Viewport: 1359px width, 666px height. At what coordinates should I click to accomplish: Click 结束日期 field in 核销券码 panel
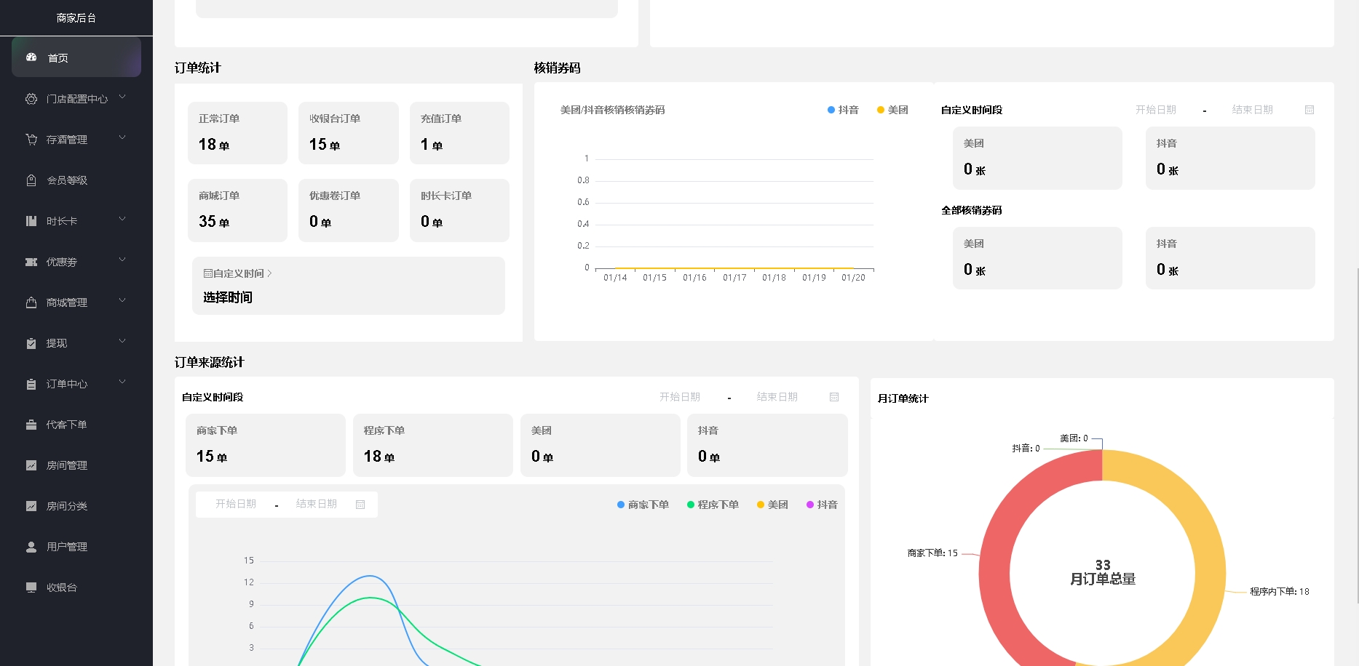tap(1253, 110)
